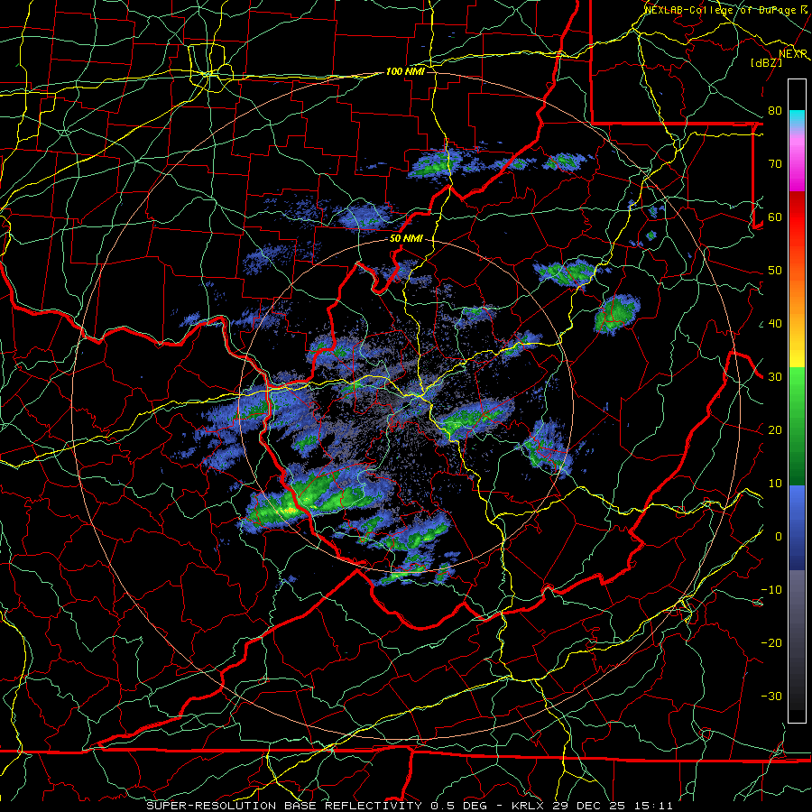Image resolution: width=812 pixels, height=812 pixels.
Task: Click the -20 value on dBZ scale
Action: coord(771,643)
